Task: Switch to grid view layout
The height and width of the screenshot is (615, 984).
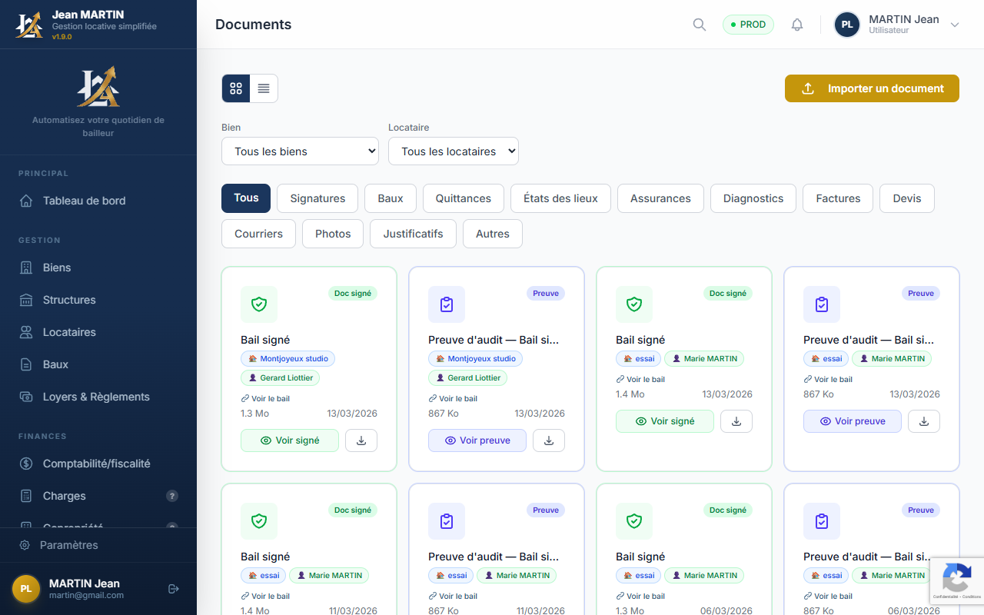Action: pos(236,88)
